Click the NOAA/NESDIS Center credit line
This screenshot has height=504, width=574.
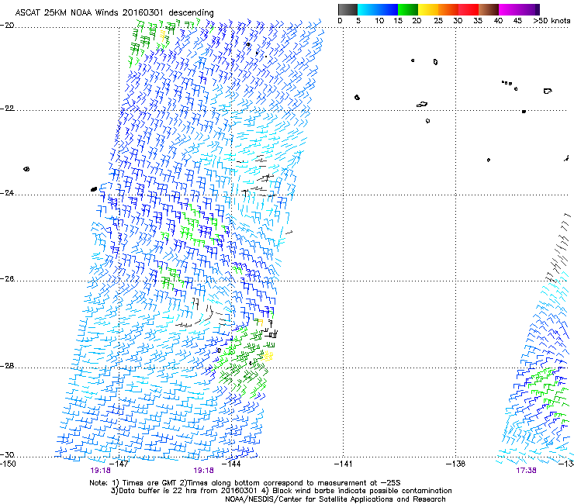point(335,499)
